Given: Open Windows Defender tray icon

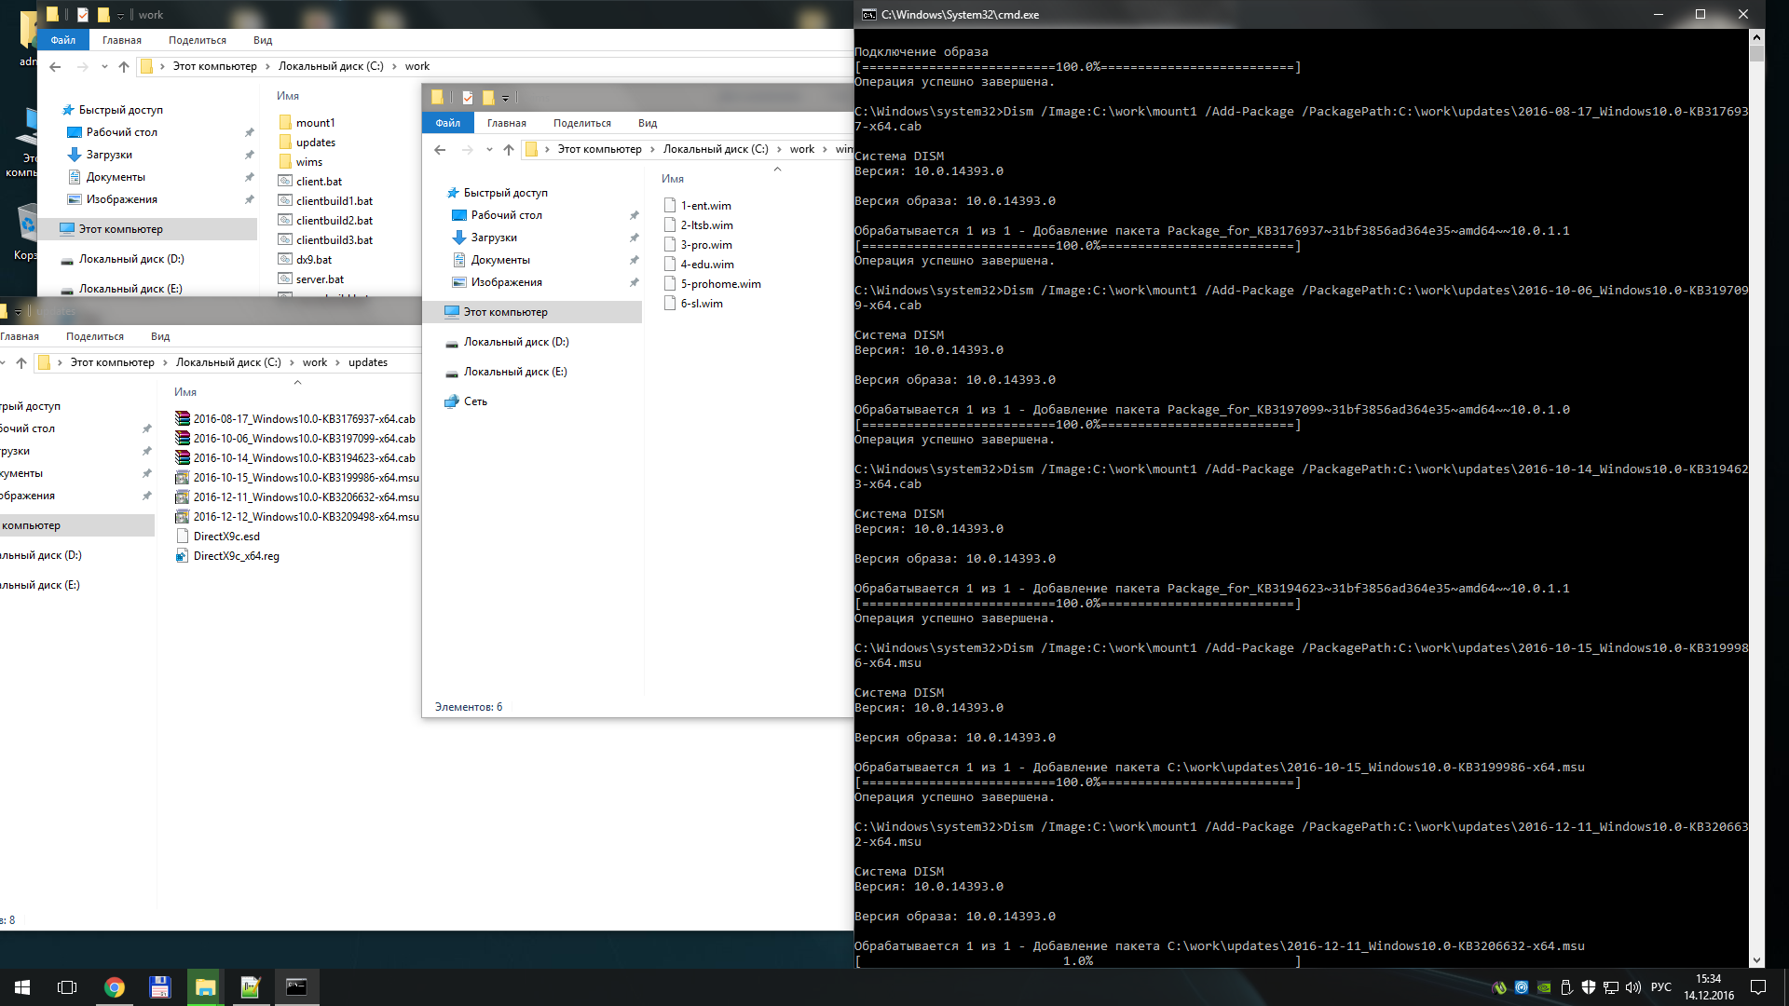Looking at the screenshot, I should (1589, 987).
